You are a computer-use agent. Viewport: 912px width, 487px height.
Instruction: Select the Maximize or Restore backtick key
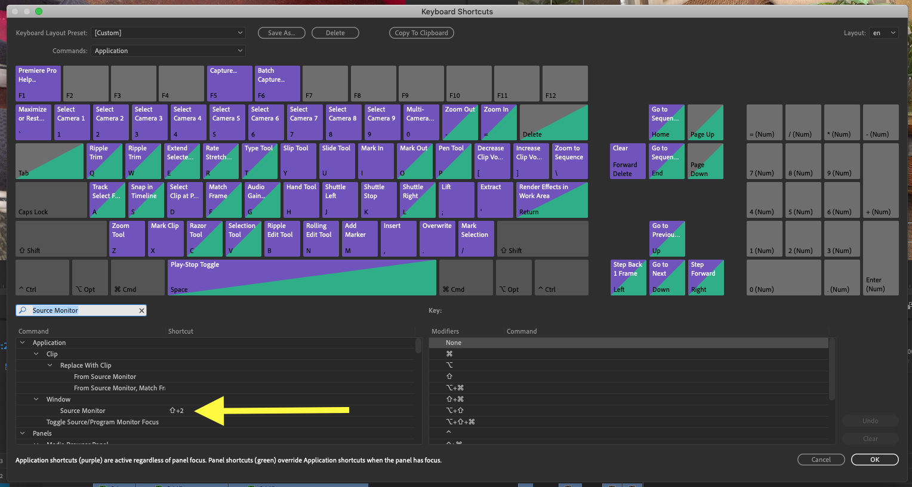(33, 122)
